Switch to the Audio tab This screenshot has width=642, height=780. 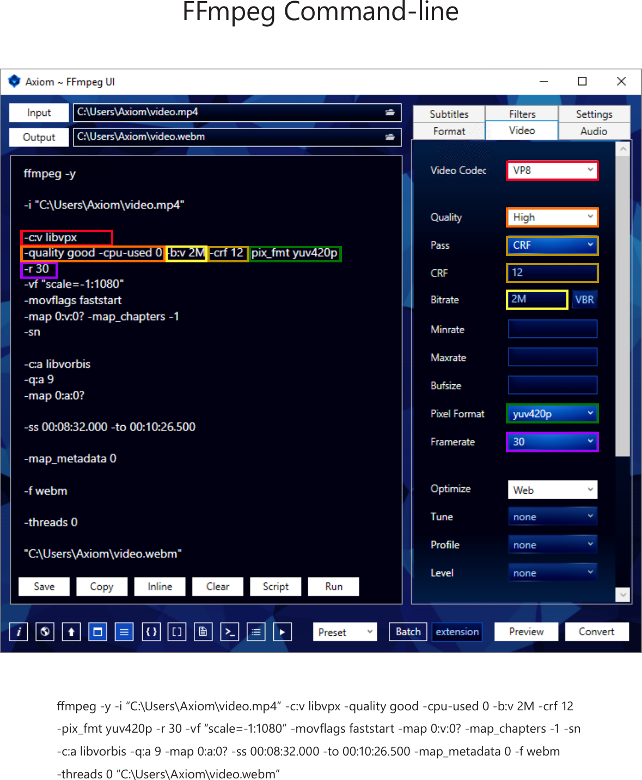pos(594,131)
